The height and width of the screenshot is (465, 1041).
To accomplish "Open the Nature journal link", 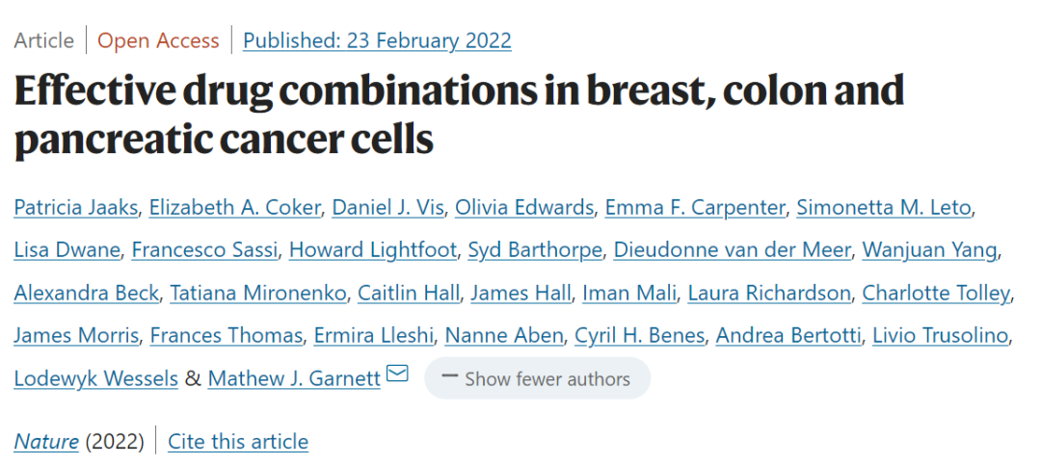I will click(46, 442).
